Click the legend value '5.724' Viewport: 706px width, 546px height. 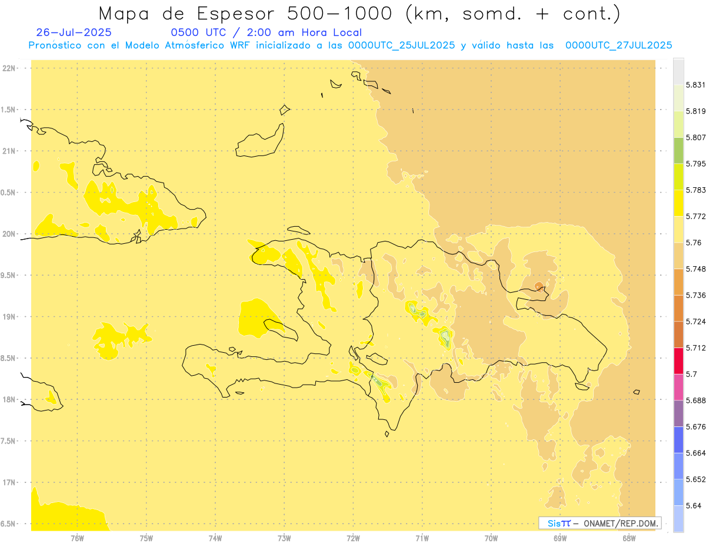pos(695,322)
